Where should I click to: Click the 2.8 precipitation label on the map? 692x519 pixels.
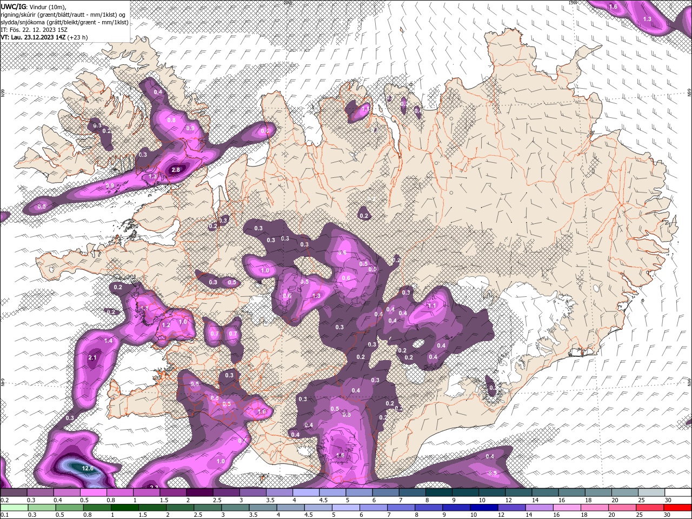[x=176, y=170]
